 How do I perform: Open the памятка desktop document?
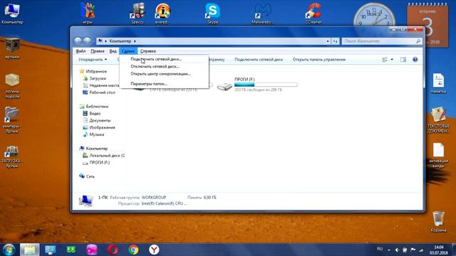pyautogui.click(x=438, y=83)
